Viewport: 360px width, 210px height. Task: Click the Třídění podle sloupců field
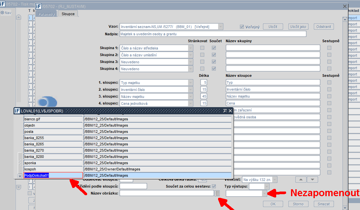click(x=133, y=186)
